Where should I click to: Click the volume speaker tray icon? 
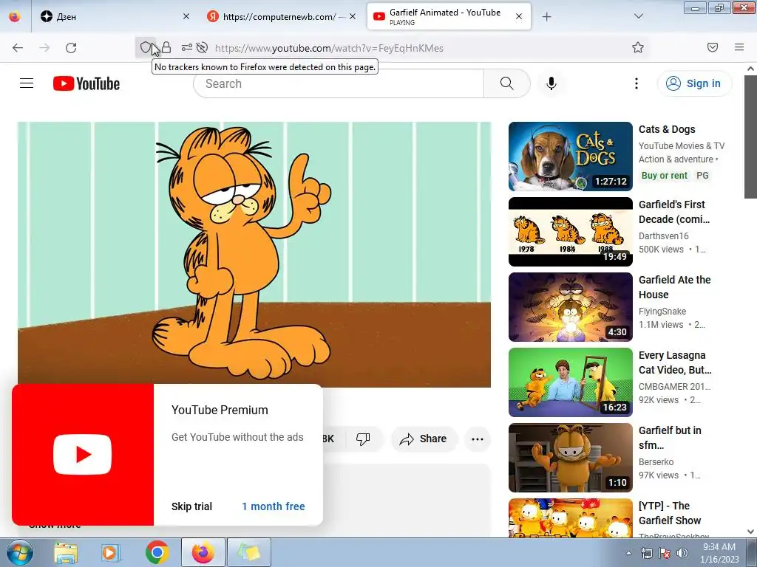(x=682, y=553)
